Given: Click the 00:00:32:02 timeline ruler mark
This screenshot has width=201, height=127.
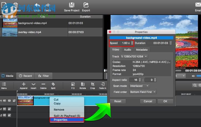Looking at the screenshot, I should click(x=77, y=94).
